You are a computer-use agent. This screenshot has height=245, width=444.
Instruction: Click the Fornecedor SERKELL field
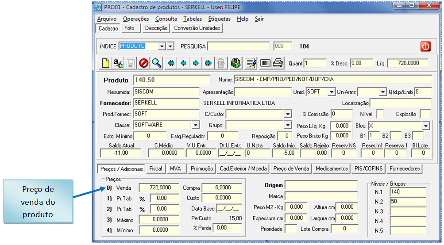166,103
